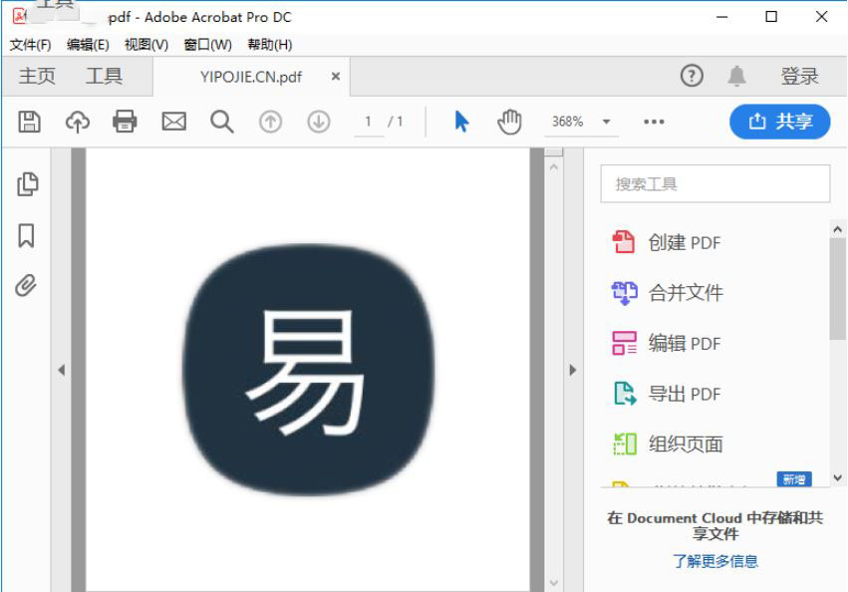The width and height of the screenshot is (848, 592).
Task: Click the Save file icon
Action: 30,122
